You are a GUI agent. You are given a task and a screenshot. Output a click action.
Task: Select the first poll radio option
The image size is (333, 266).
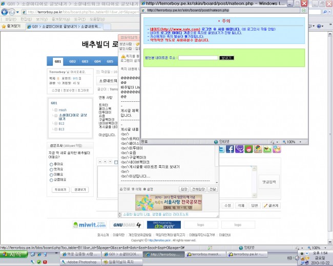(51, 164)
